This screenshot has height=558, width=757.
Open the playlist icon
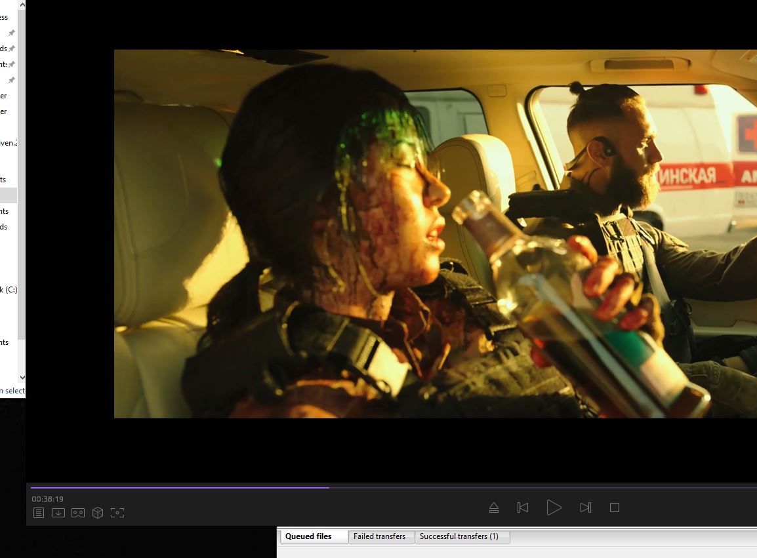coord(39,513)
